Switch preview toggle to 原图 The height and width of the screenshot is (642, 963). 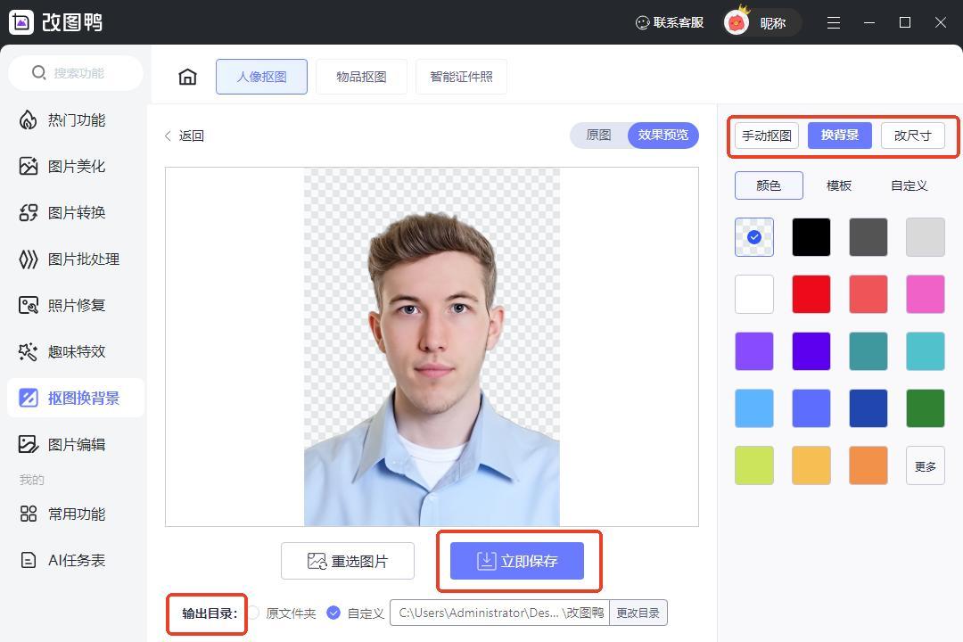(598, 136)
